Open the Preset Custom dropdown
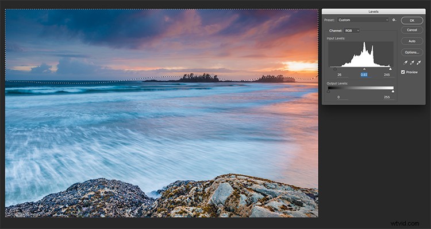 point(363,20)
